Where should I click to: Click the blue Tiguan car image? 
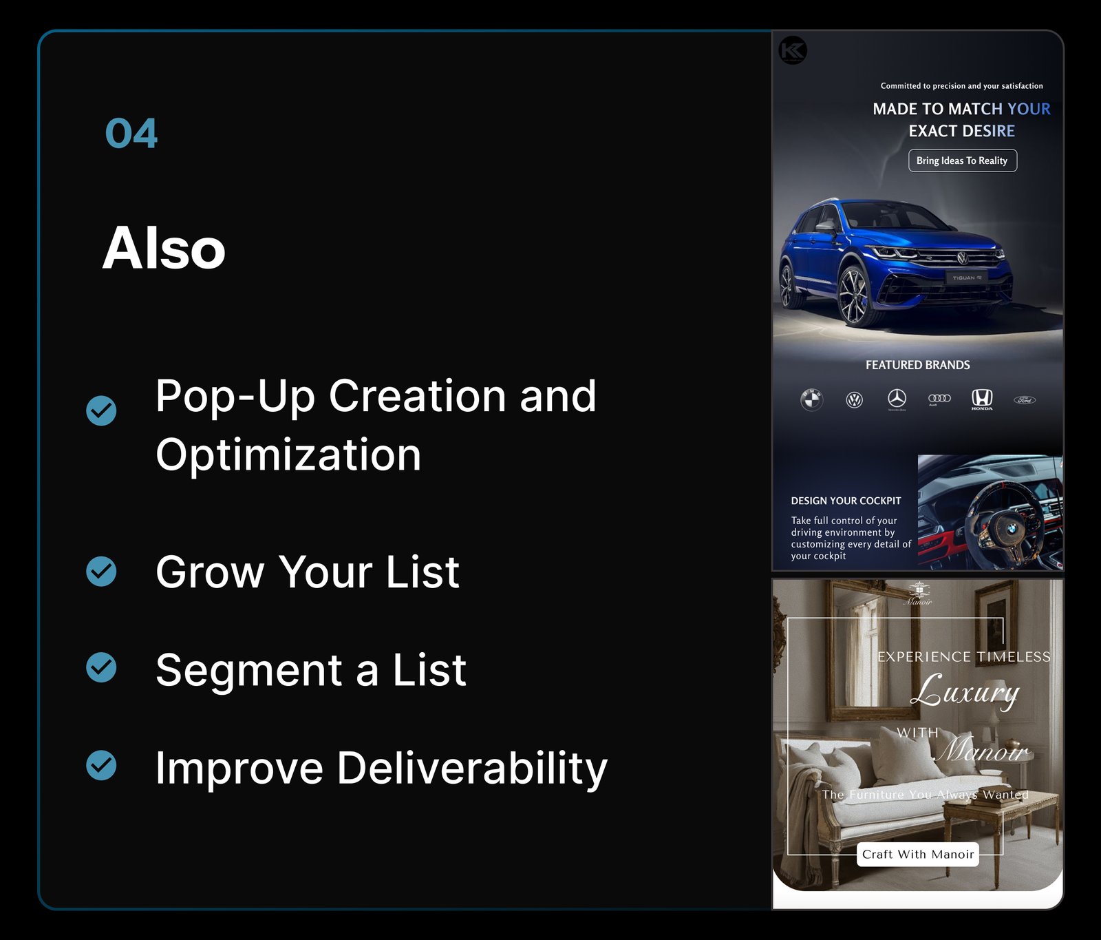pyautogui.click(x=896, y=262)
